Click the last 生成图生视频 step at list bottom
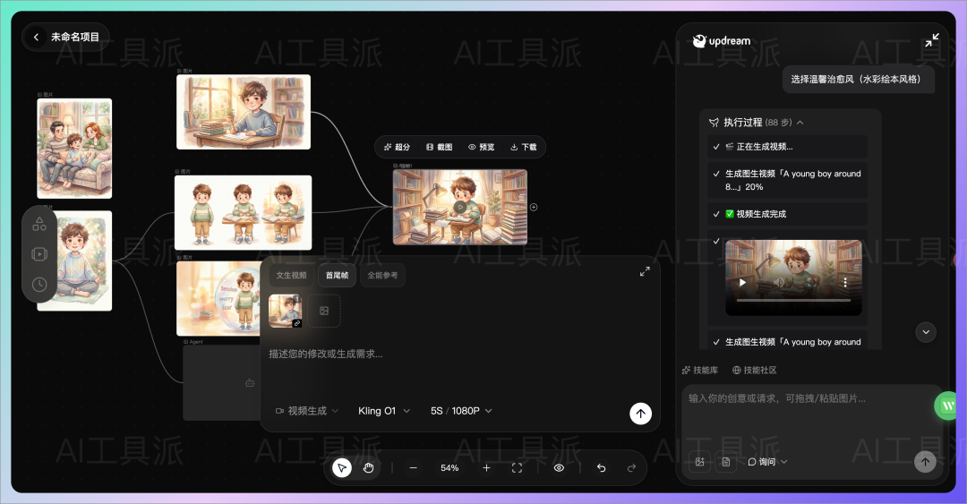 coord(787,342)
